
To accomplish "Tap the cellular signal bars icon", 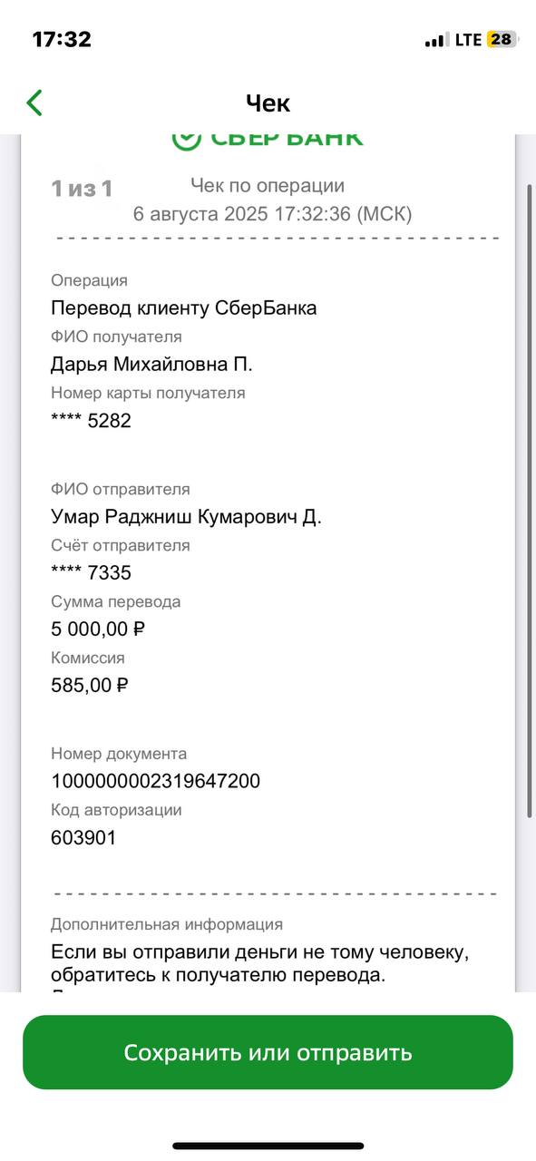I will [x=436, y=40].
